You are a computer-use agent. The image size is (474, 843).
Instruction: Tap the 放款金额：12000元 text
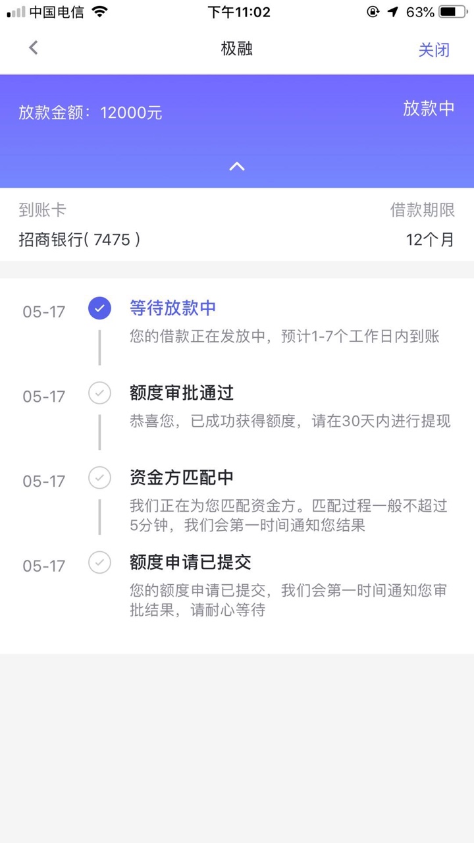[90, 113]
